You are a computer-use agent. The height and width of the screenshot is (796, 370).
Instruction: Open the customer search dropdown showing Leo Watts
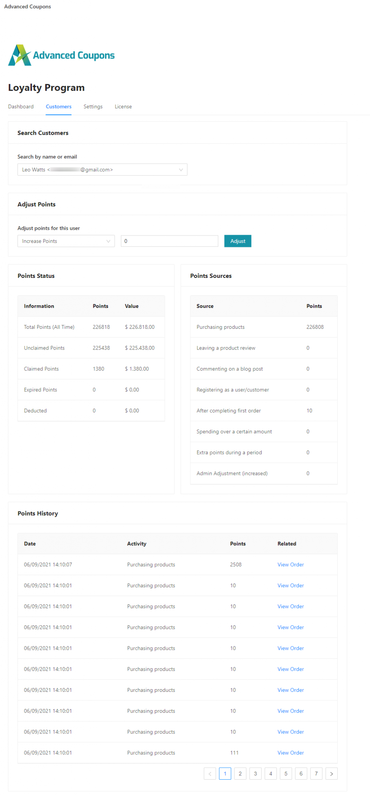102,169
